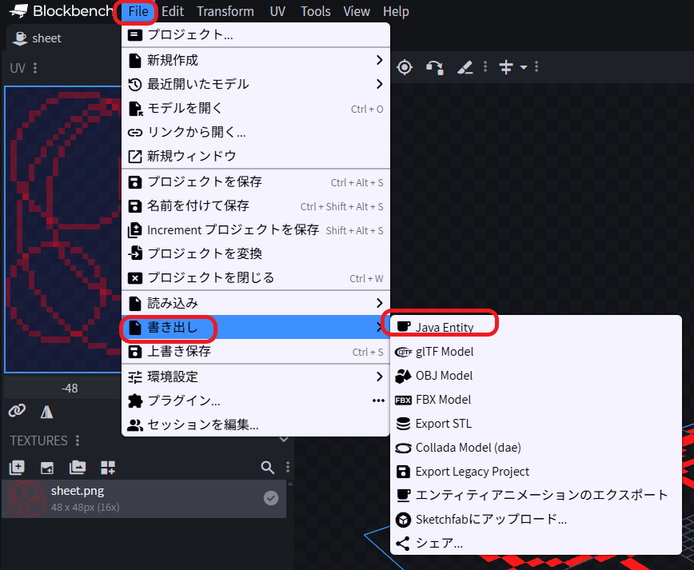
Task: Click the UV mirror icon
Action: pyautogui.click(x=47, y=411)
